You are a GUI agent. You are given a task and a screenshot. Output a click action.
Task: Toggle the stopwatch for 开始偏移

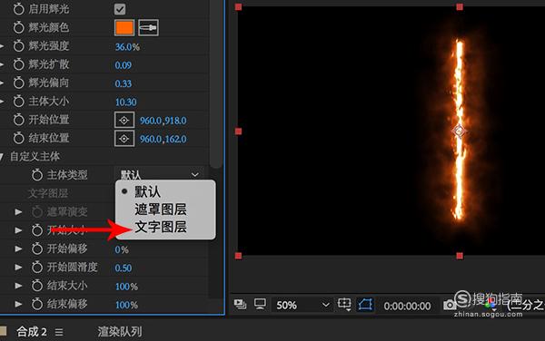37,248
